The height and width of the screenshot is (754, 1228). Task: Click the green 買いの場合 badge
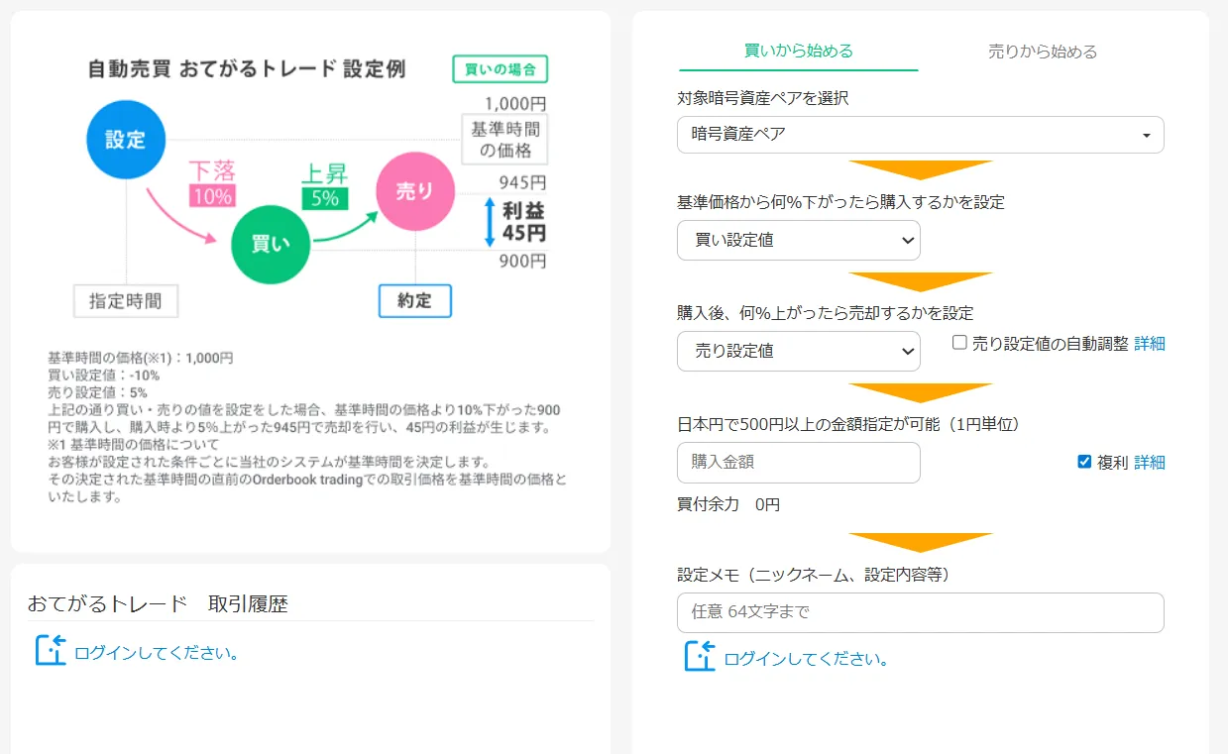(x=501, y=69)
